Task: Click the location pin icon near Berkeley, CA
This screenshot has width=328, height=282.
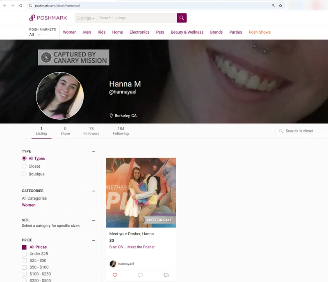Action: [111, 116]
